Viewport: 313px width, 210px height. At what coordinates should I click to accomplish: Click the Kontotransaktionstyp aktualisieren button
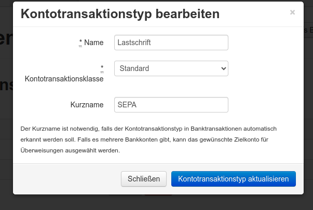pyautogui.click(x=233, y=179)
